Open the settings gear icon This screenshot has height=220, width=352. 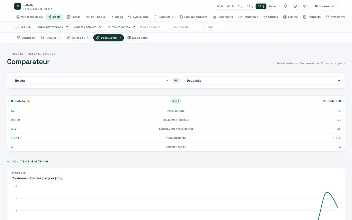click(305, 6)
